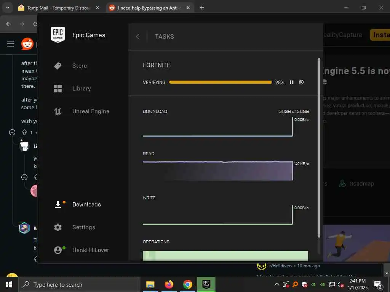Click the orange magnifier tray icon
The image size is (390, 292).
click(295, 284)
